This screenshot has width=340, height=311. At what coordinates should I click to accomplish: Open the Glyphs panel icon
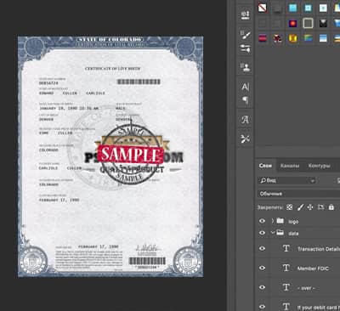246,120
